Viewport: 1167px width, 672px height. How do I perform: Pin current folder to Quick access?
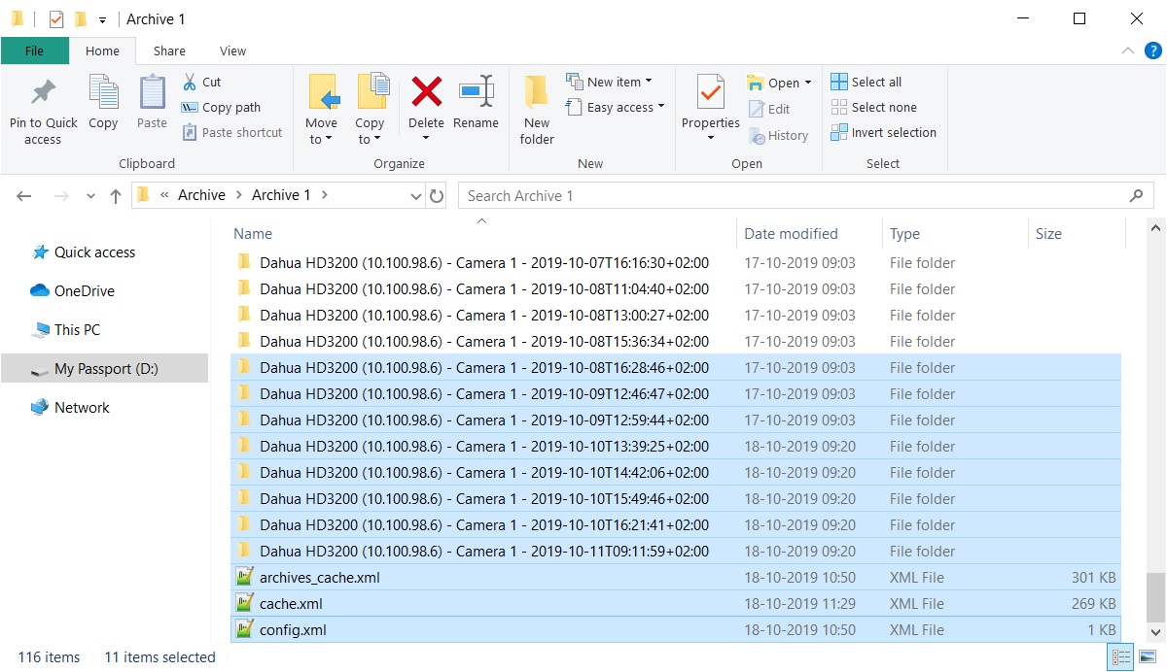click(x=42, y=107)
